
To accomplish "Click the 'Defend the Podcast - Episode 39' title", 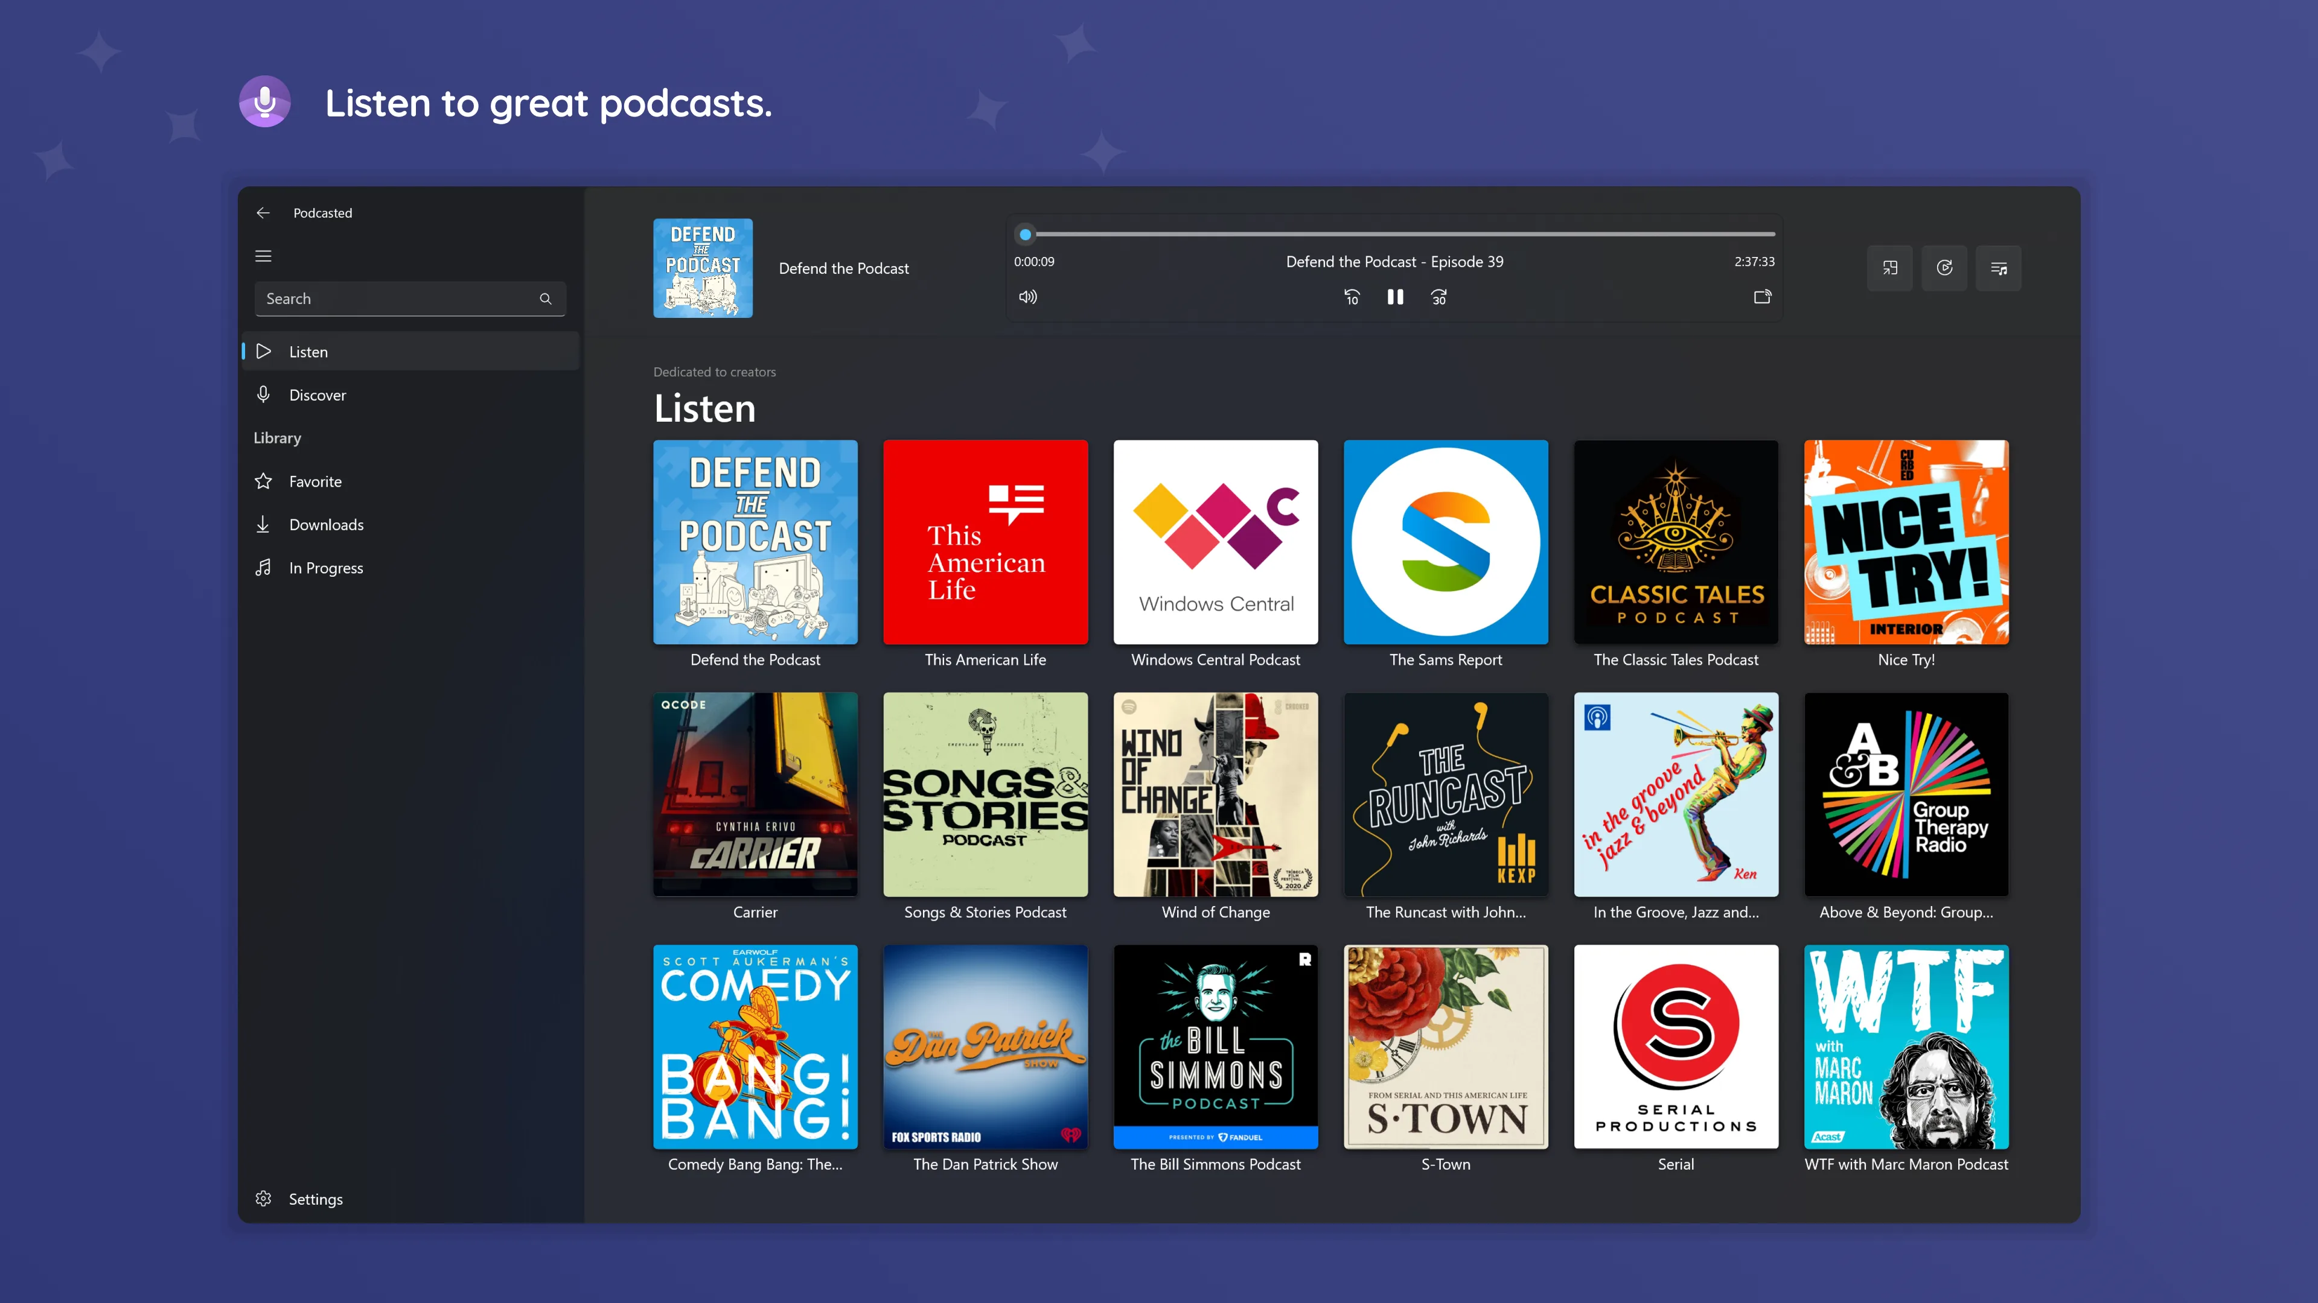I will [x=1395, y=262].
